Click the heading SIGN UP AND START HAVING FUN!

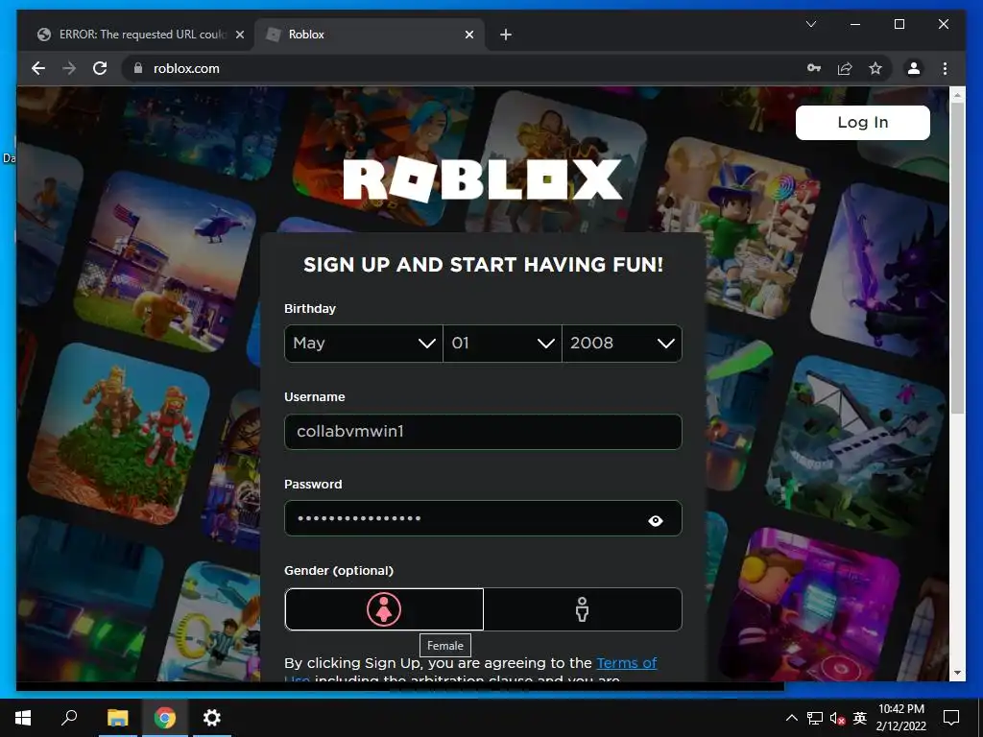coord(483,265)
